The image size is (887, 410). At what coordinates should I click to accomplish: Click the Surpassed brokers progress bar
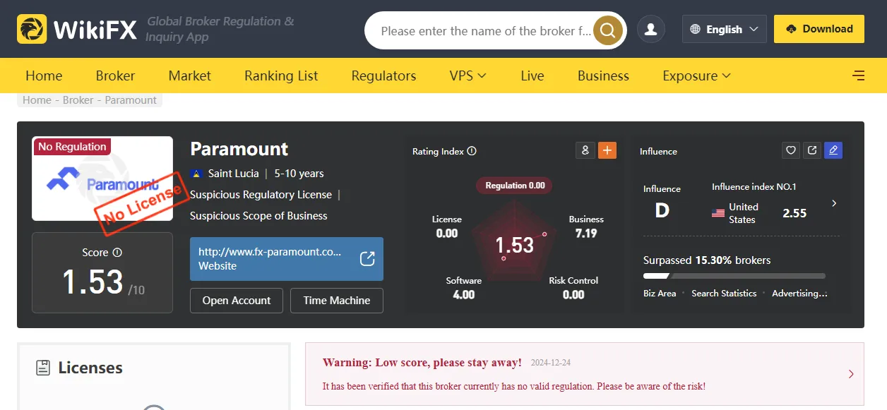[x=734, y=276]
